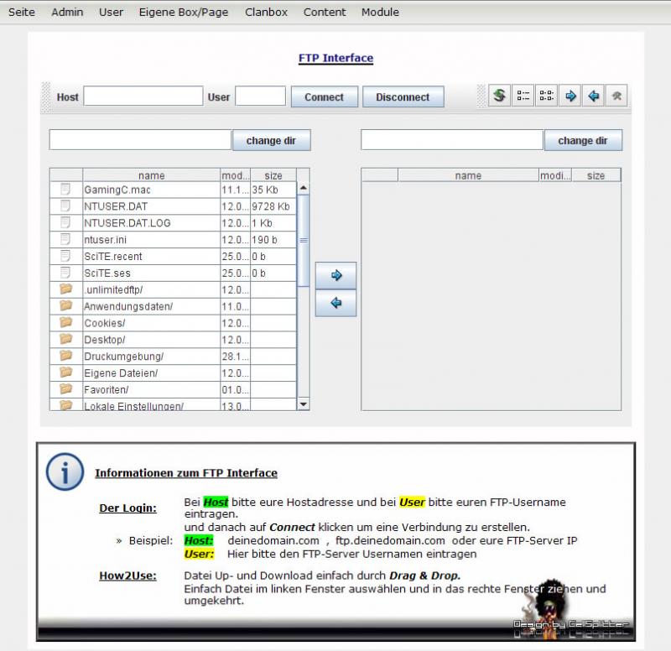Click the Connect button
This screenshot has width=671, height=651.
point(324,96)
